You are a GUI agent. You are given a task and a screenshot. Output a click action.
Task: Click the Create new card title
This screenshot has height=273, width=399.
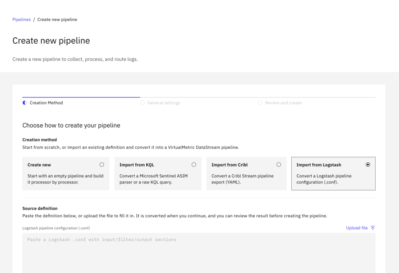39,165
